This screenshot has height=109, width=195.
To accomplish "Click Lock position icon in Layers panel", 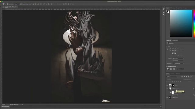I will [176, 82].
